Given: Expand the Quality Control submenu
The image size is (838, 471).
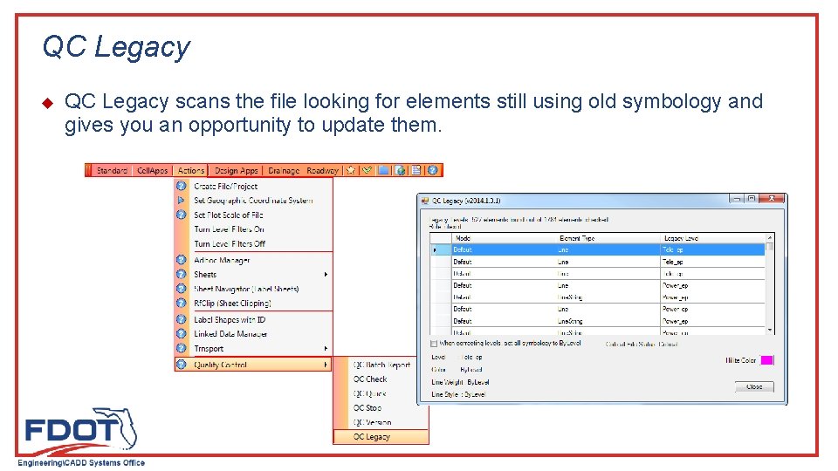Looking at the screenshot, I should pos(253,365).
